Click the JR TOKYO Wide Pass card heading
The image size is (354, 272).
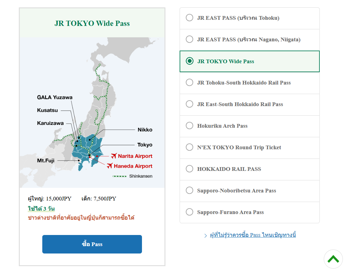92,23
